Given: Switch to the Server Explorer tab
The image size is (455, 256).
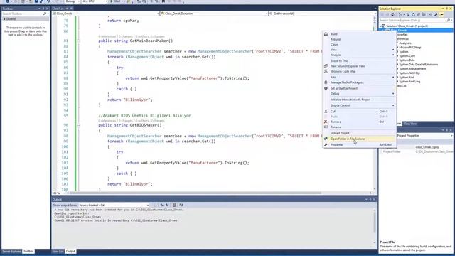Looking at the screenshot, I should pos(11,251).
